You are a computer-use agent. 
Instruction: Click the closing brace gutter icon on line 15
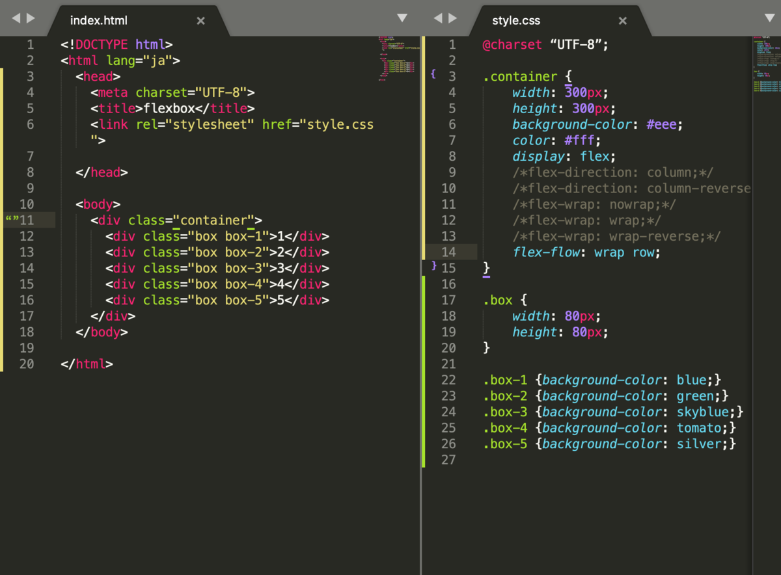click(433, 265)
